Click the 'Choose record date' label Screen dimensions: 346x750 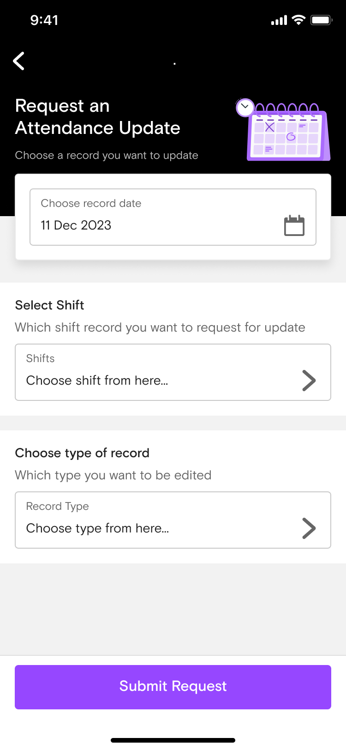point(91,203)
